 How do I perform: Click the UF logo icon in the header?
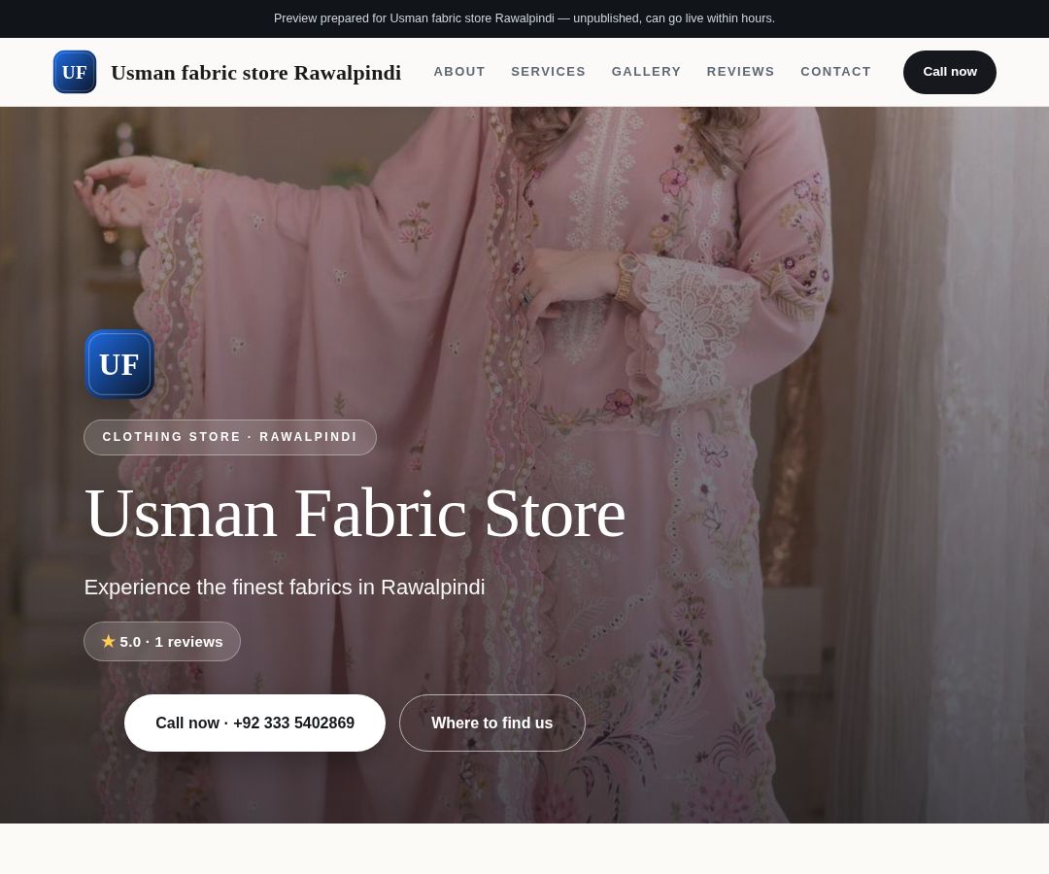click(74, 72)
